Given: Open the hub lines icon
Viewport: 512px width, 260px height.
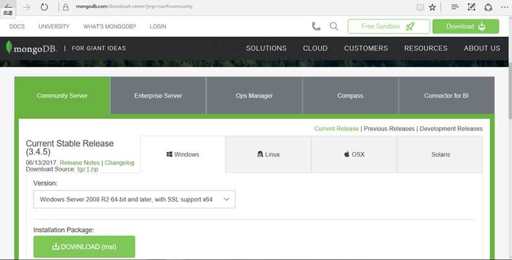Looking at the screenshot, I should [455, 7].
